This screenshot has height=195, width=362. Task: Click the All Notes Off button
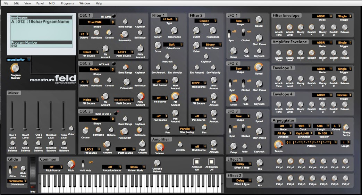[197, 162]
